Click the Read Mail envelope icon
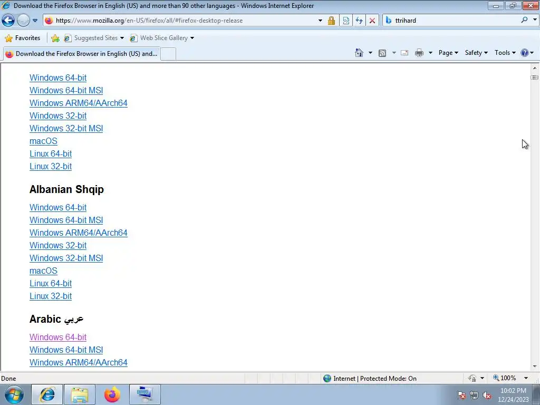The height and width of the screenshot is (405, 540). tap(404, 53)
